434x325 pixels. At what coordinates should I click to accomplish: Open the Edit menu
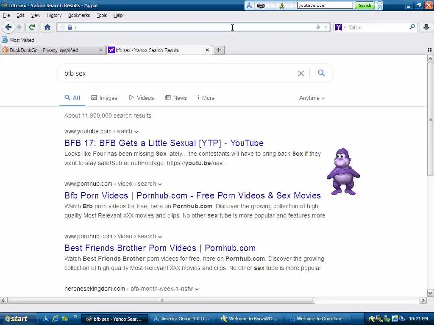(20, 15)
